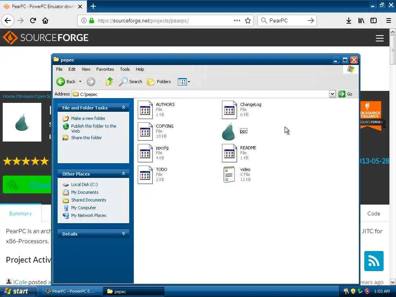Image resolution: width=396 pixels, height=297 pixels.
Task: Open the Summary tab on SourceForge
Action: (x=20, y=213)
